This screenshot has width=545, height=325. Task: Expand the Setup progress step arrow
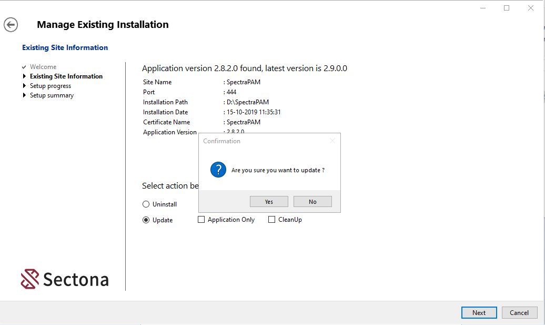click(24, 86)
